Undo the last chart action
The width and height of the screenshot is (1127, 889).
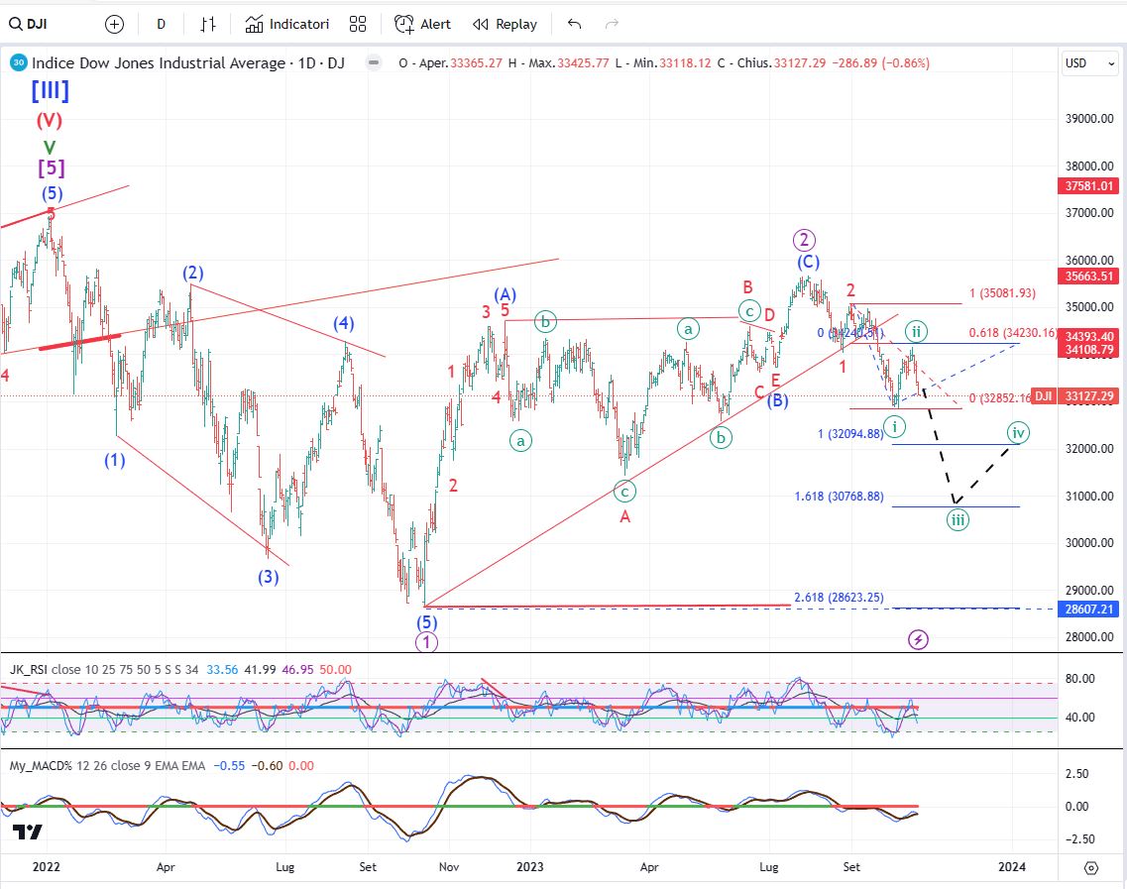pos(574,25)
